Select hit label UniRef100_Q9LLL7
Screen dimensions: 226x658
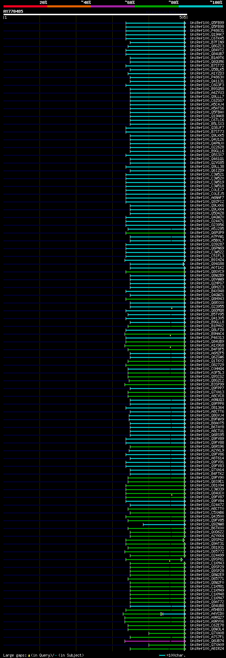[x=207, y=96]
